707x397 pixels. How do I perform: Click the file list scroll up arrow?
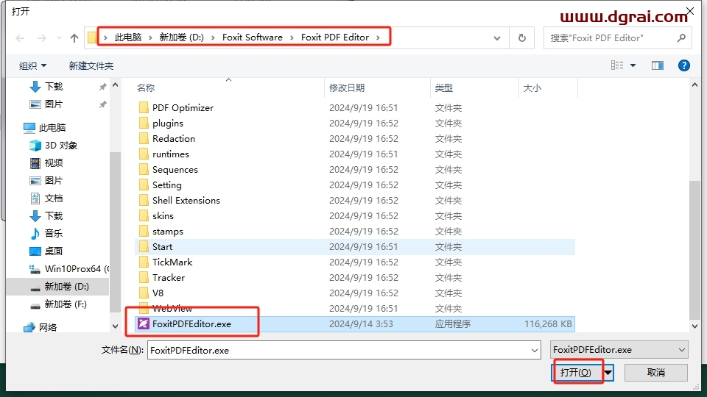pos(694,85)
